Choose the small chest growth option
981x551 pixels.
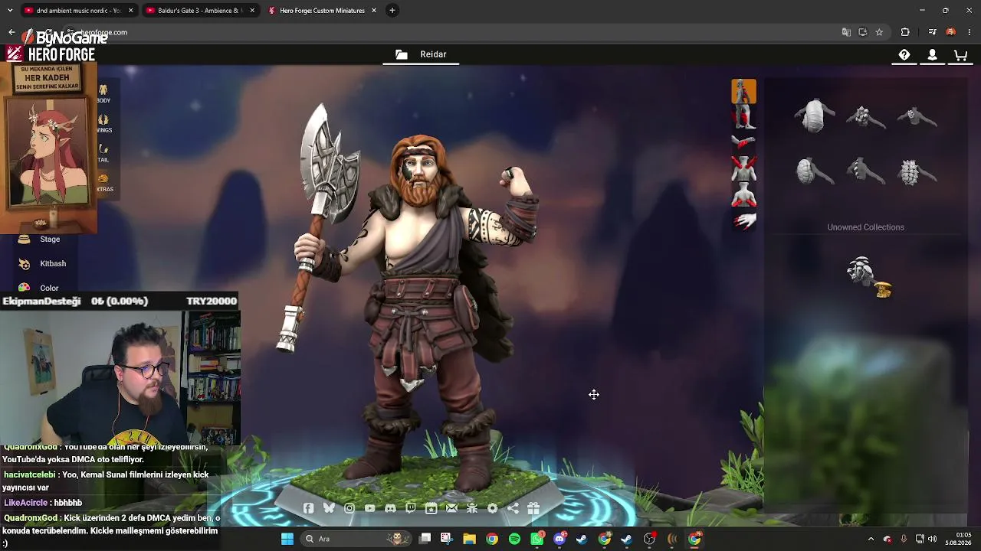pos(917,116)
